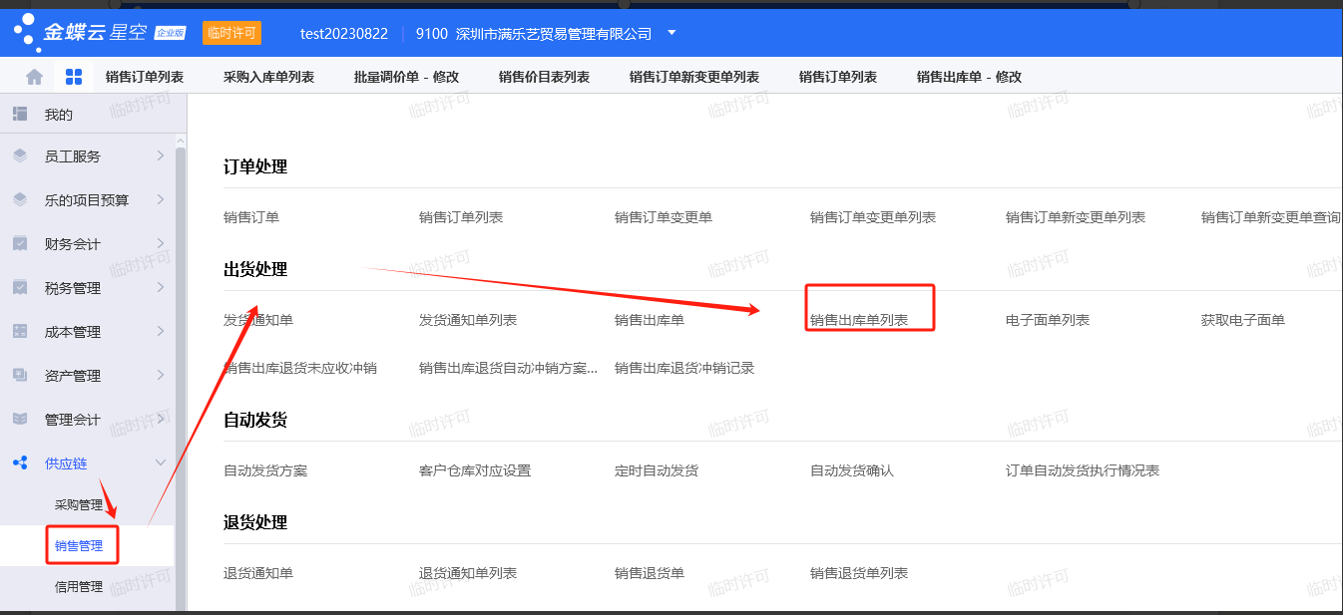Open the organization dropdown arrow in header
Image resolution: width=1343 pixels, height=615 pixels.
(671, 33)
